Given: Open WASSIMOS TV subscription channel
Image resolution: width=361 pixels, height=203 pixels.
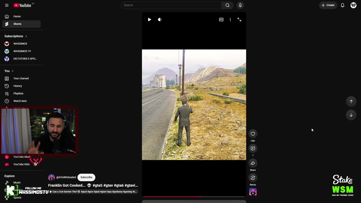Looking at the screenshot, I should (x=21, y=51).
